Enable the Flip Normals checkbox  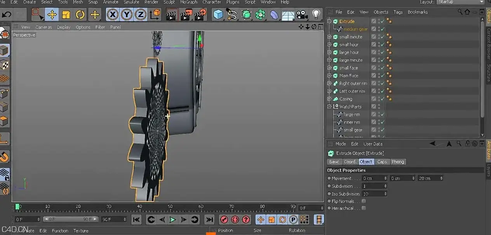364,201
